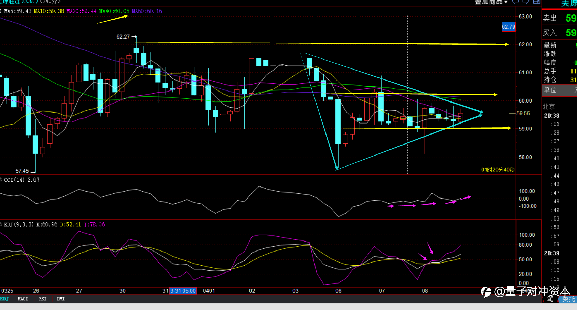
Task: Click the 单位 unit row
Action: (559, 90)
